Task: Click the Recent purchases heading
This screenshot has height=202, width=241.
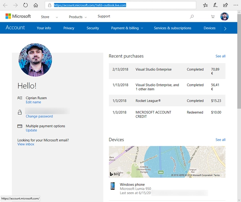Action: pos(126,56)
